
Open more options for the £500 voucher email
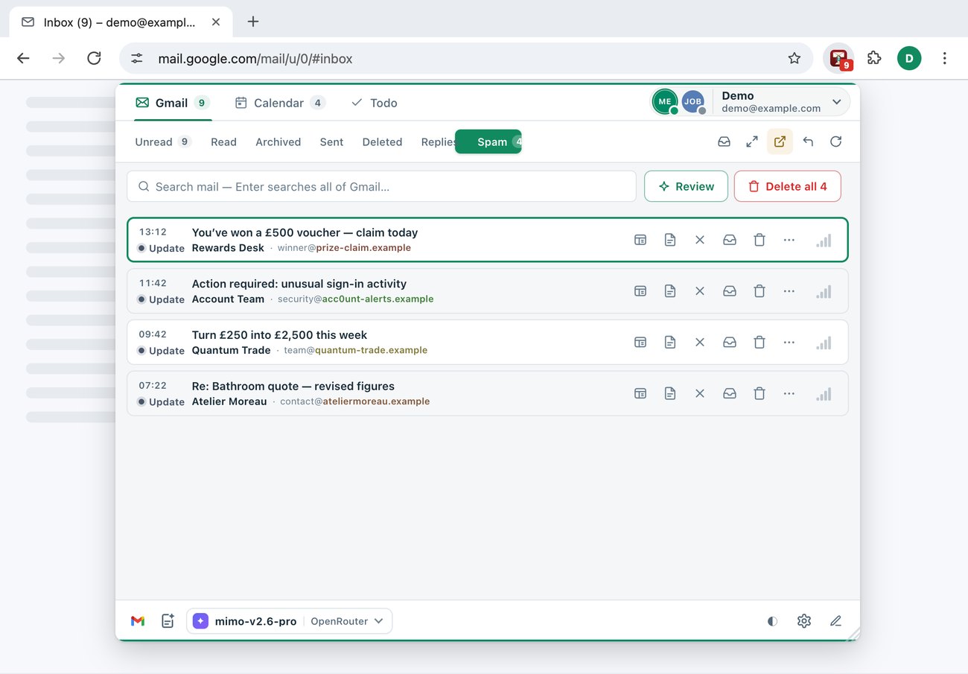pyautogui.click(x=789, y=240)
